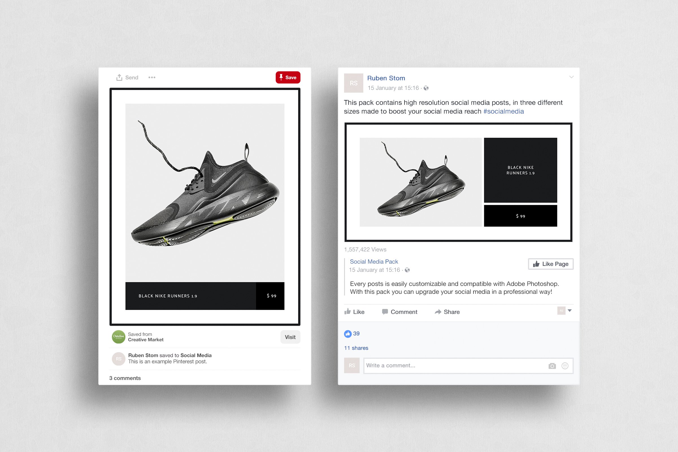Image resolution: width=678 pixels, height=452 pixels.
Task: Click the Social Media Pack page link
Action: tap(374, 262)
